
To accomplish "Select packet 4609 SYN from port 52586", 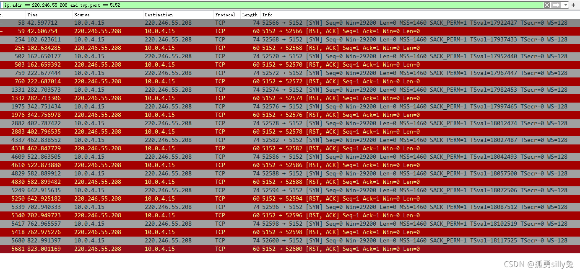I will point(290,157).
